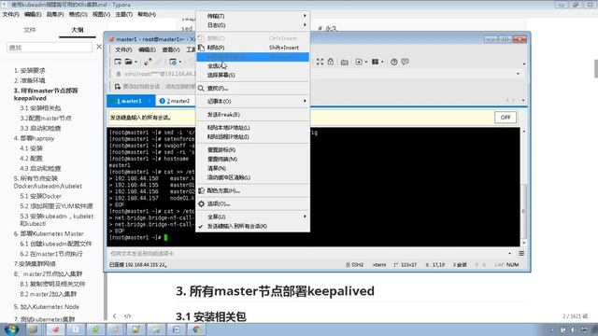Select the highlighted blue context menu item

pyautogui.click(x=252, y=57)
